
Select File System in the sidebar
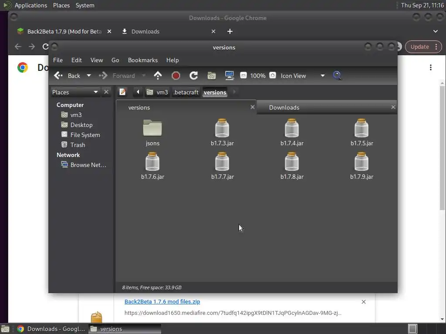(x=85, y=135)
